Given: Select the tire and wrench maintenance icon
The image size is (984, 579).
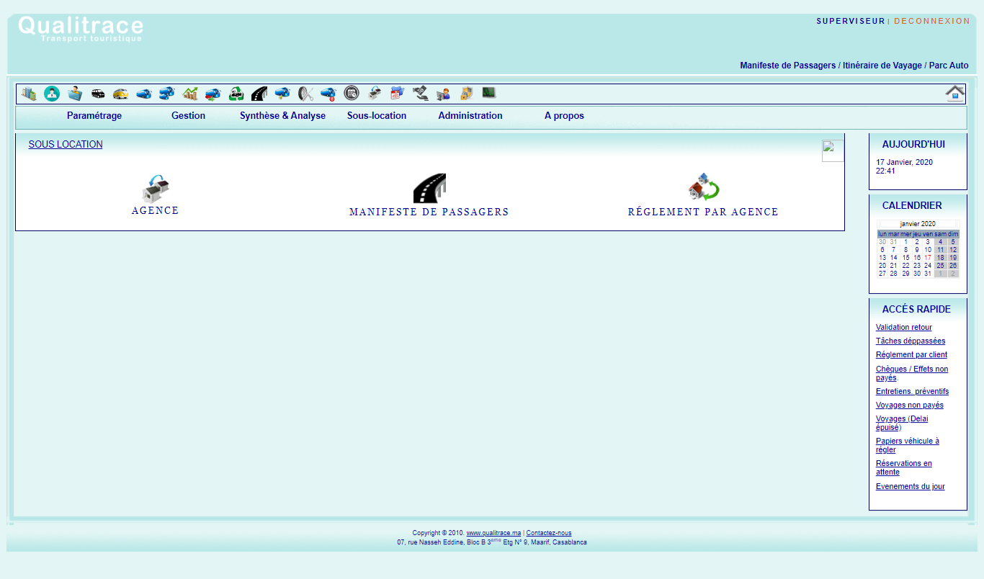Looking at the screenshot, I should [305, 94].
